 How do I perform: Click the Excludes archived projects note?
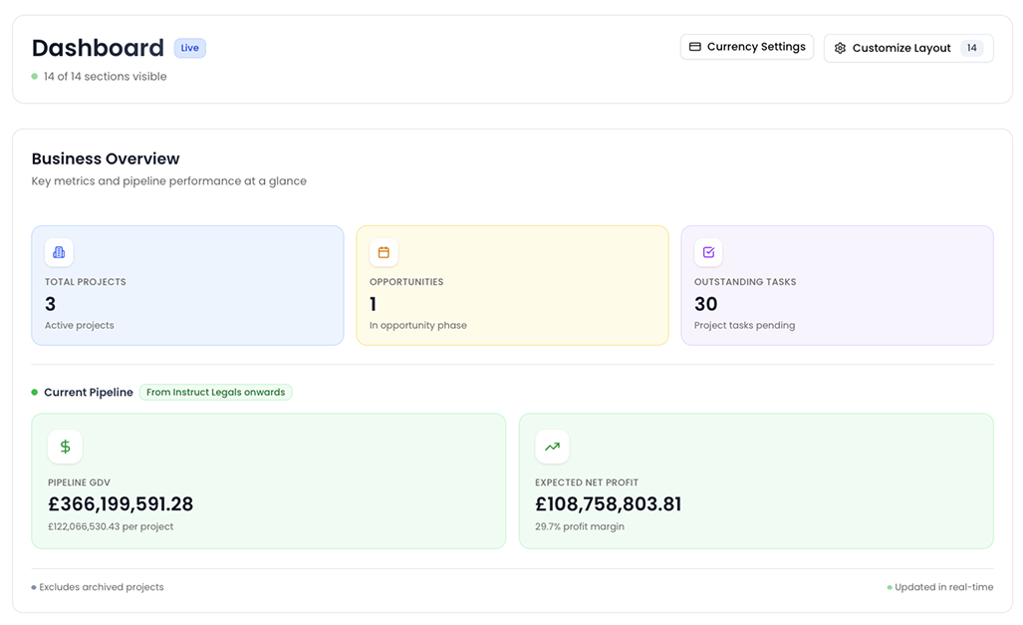(x=102, y=587)
